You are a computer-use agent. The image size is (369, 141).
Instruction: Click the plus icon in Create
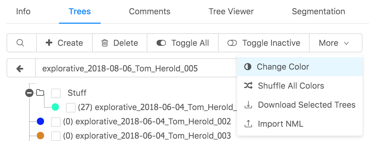click(x=49, y=43)
